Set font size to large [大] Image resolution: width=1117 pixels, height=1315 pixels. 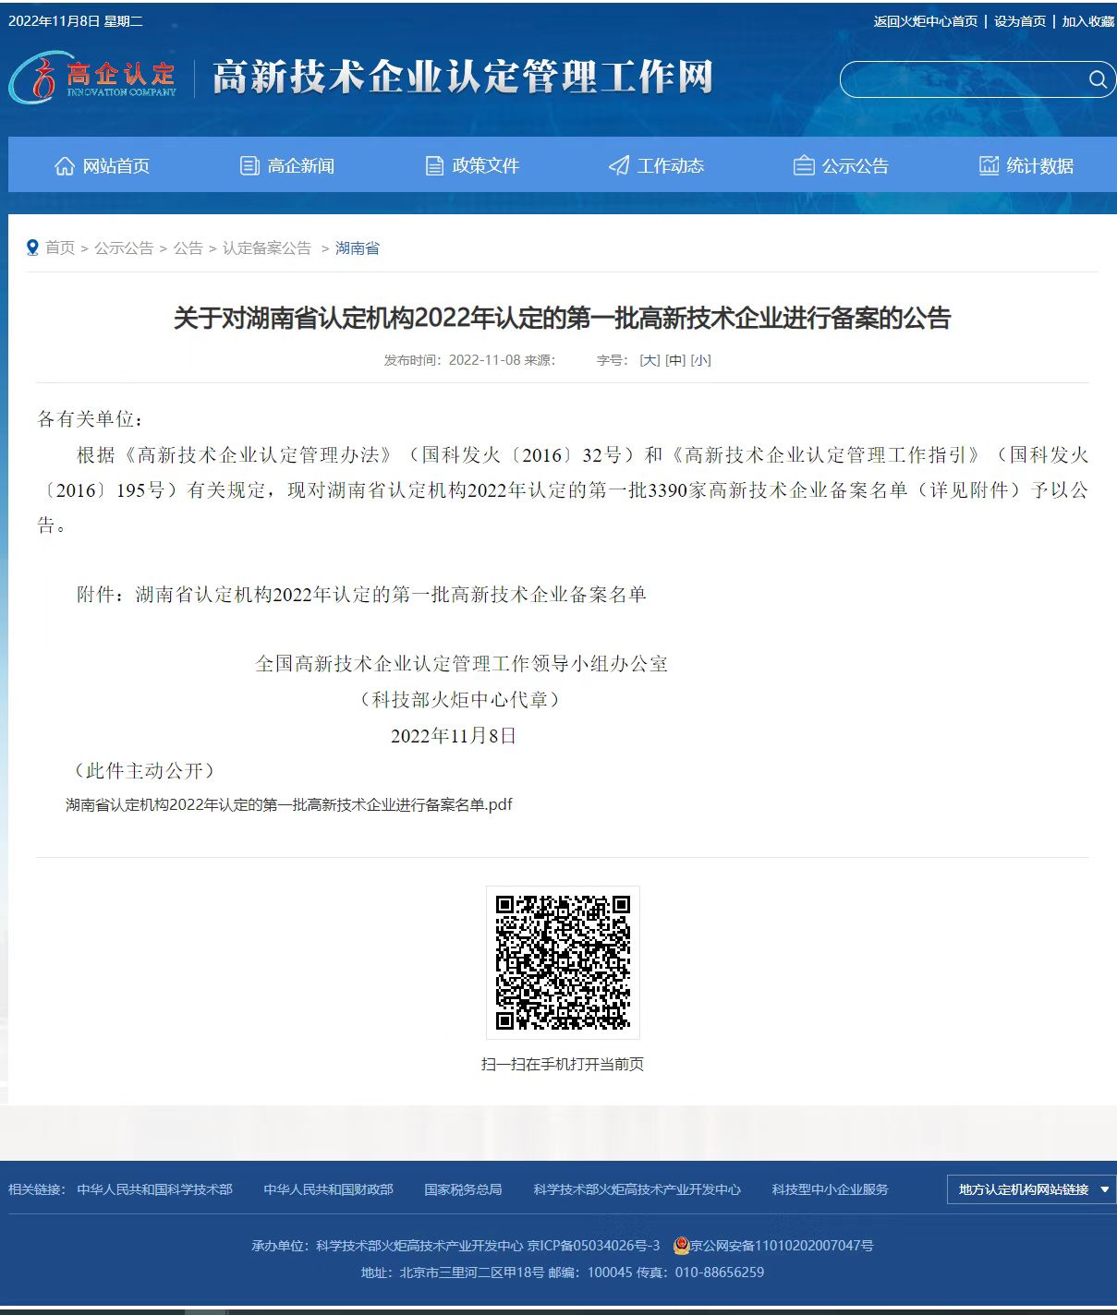650,360
